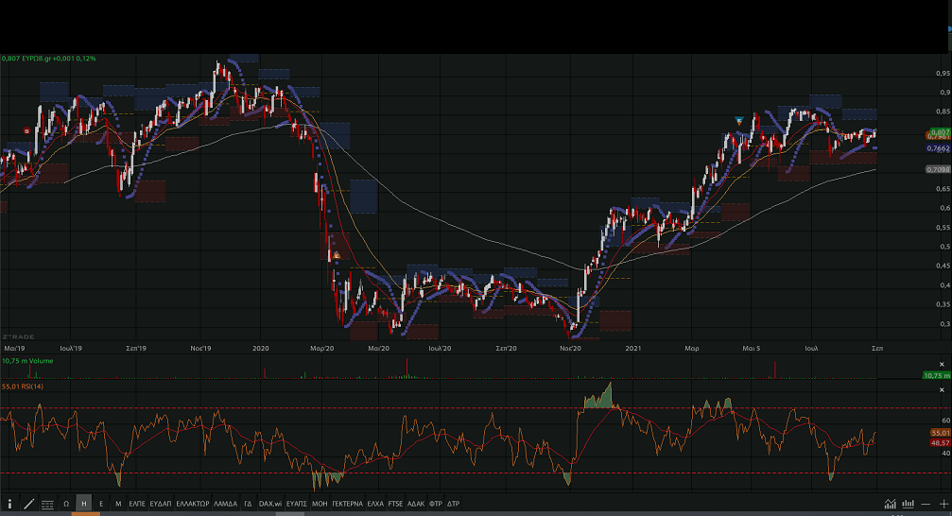Screen dimensions: 952x516
Task: Open the table list icon
Action: click(47, 505)
